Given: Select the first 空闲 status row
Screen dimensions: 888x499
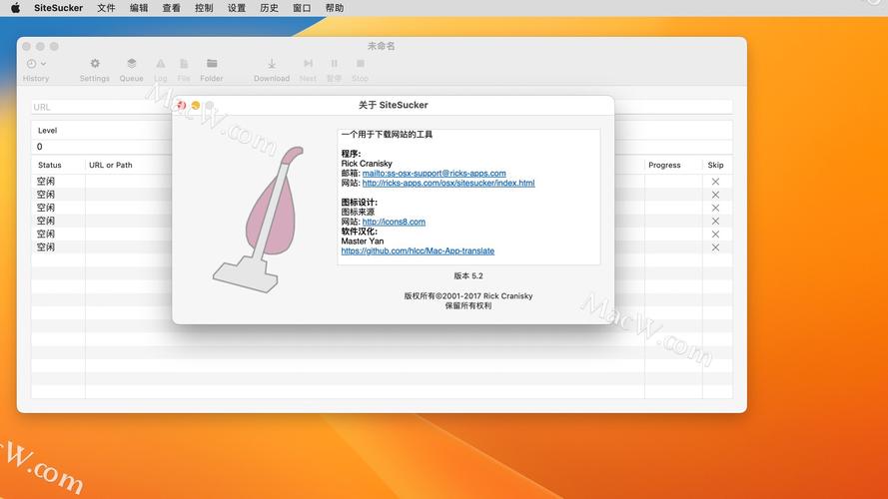Looking at the screenshot, I should pos(46,182).
